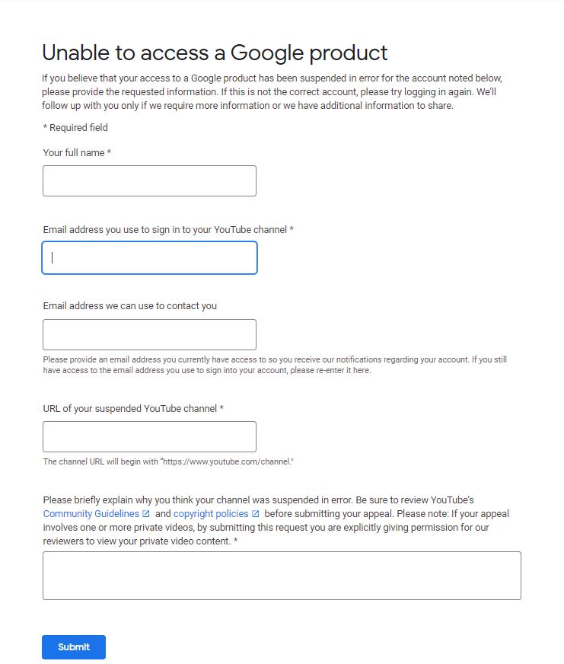Image resolution: width=564 pixels, height=664 pixels.
Task: Follow the copyright policies link
Action: pos(211,514)
